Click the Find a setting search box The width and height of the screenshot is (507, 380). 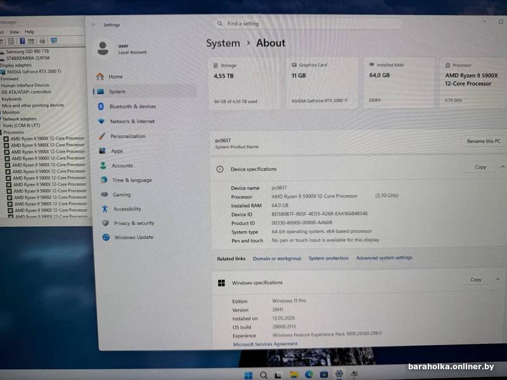click(x=307, y=23)
